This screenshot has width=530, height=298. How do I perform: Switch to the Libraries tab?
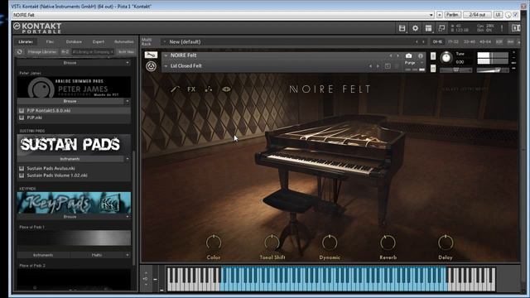pos(26,41)
